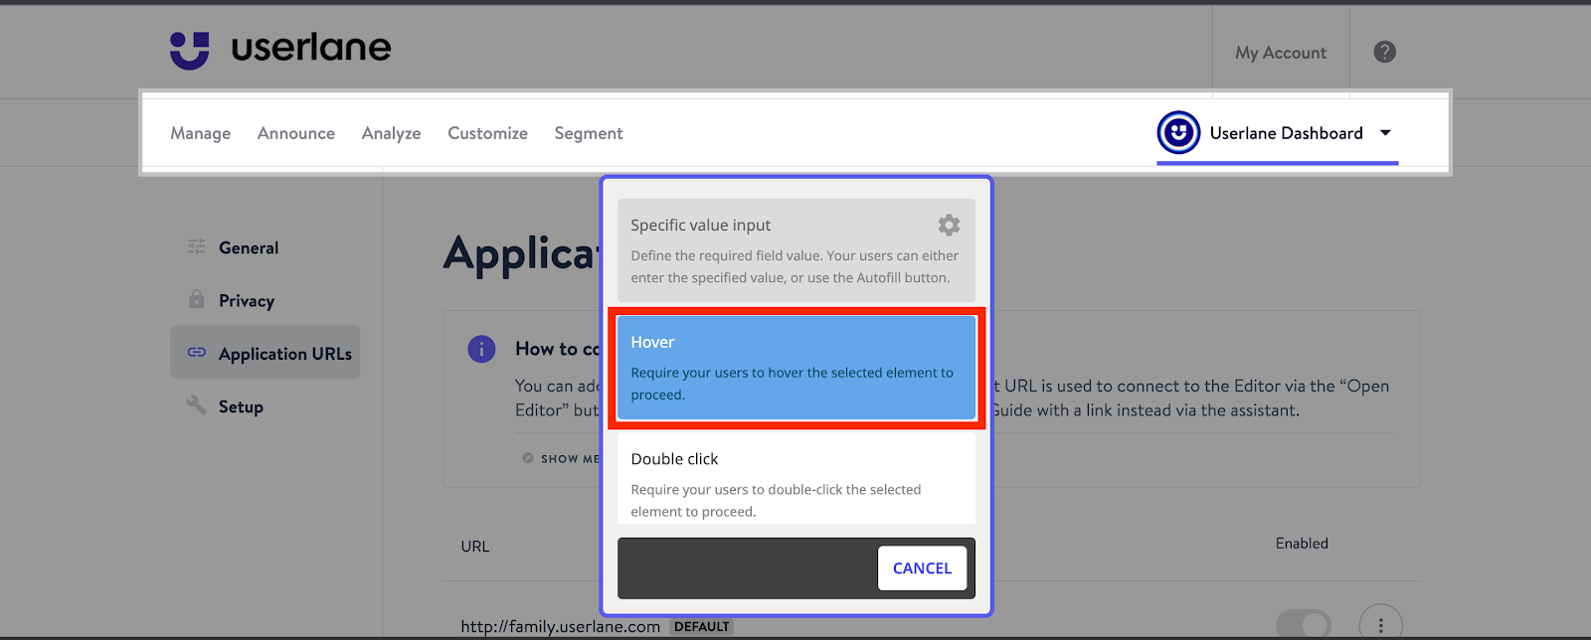Open My Account
Screen dimensions: 1591x640
pyautogui.click(x=1281, y=53)
